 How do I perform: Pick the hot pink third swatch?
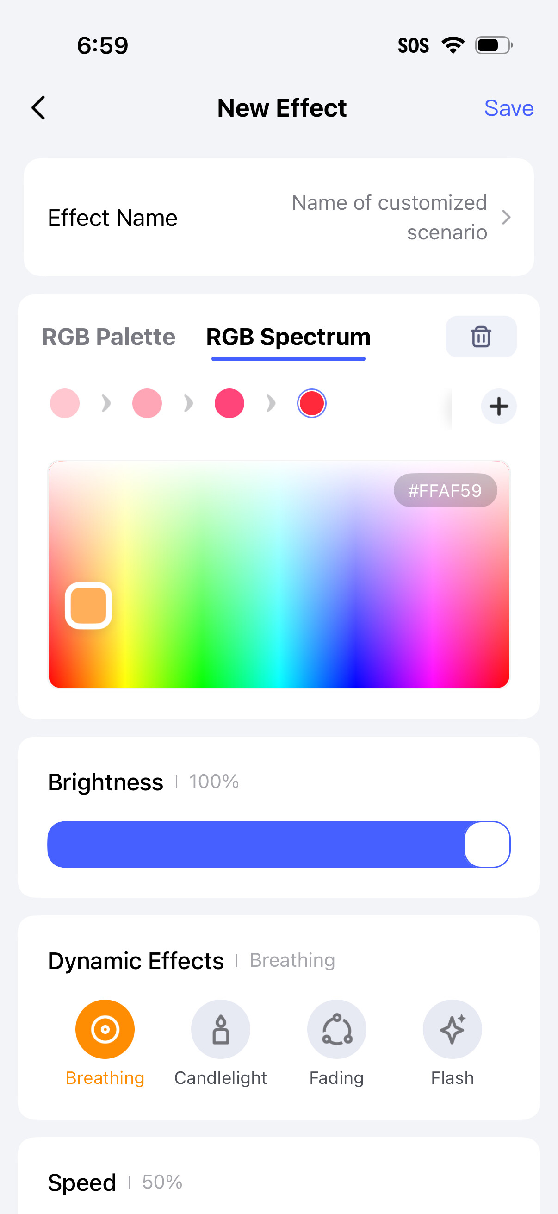(x=229, y=403)
